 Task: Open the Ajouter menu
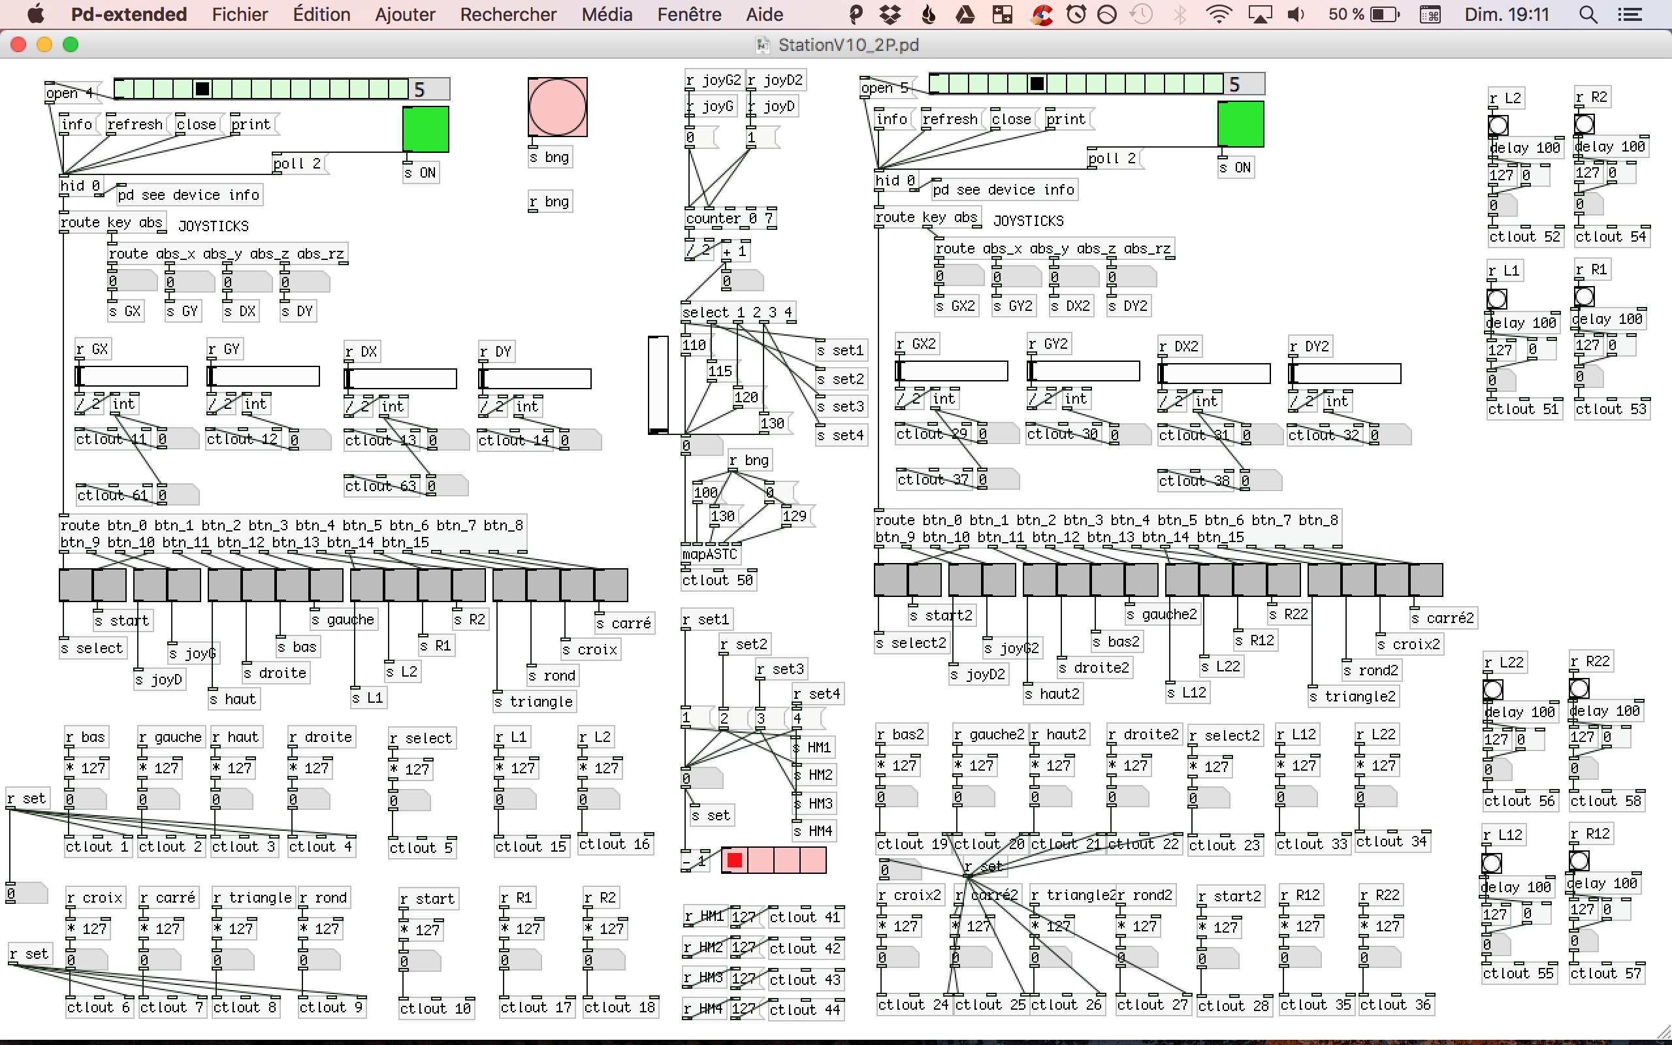click(x=404, y=14)
